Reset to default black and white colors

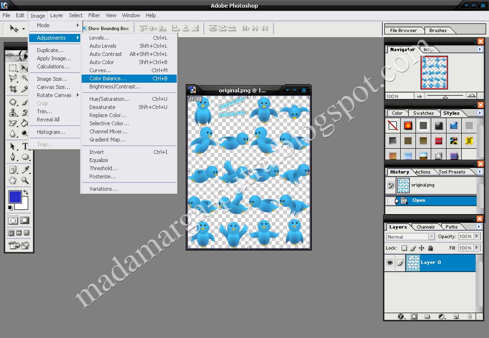(11, 207)
